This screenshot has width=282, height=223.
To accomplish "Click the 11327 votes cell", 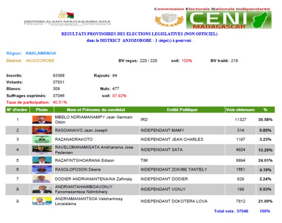I will (241, 120).
